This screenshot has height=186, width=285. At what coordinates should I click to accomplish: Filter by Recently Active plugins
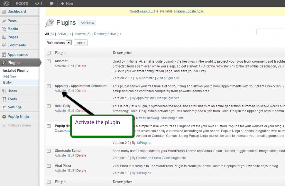pos(105,34)
